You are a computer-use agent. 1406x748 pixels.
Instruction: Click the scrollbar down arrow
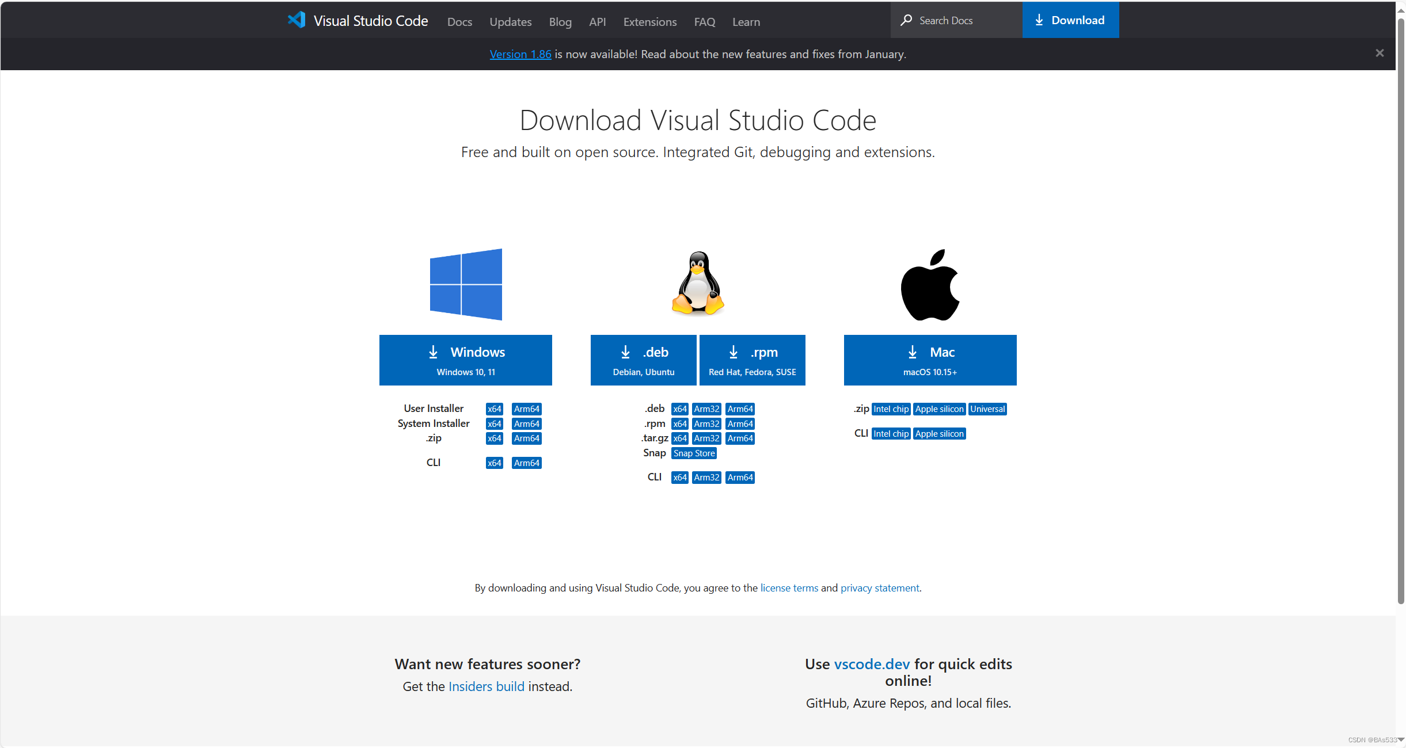coord(1401,740)
